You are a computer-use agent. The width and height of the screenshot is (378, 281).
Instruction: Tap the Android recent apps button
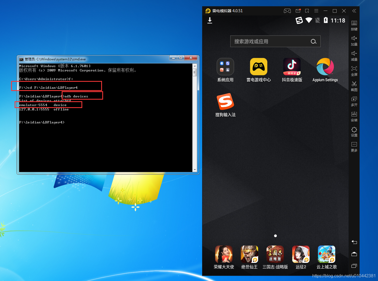354,266
